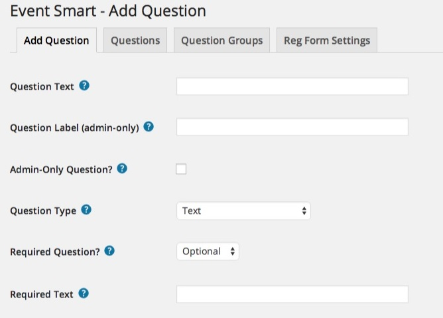Viewport: 443px width, 318px height.
Task: Click help icon next to Required Text
Action: point(84,293)
